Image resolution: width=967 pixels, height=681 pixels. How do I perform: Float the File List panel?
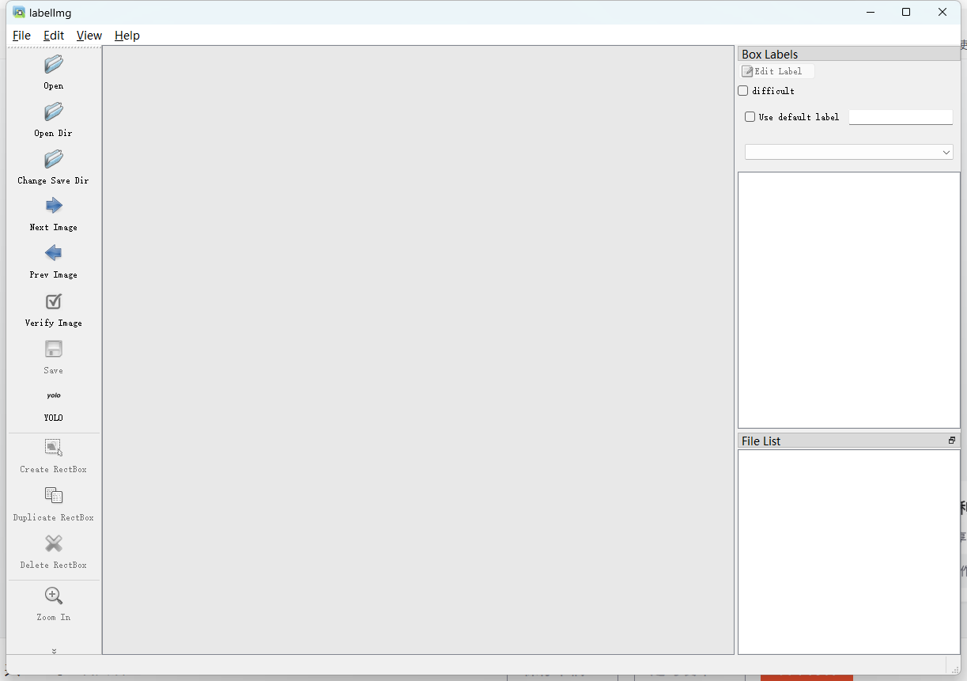pos(952,441)
